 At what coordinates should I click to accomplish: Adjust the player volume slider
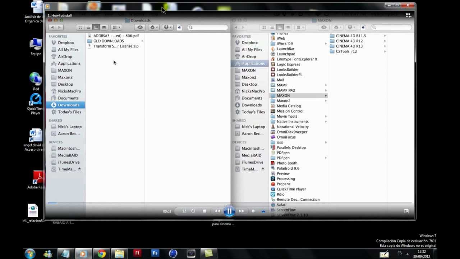[263, 211]
